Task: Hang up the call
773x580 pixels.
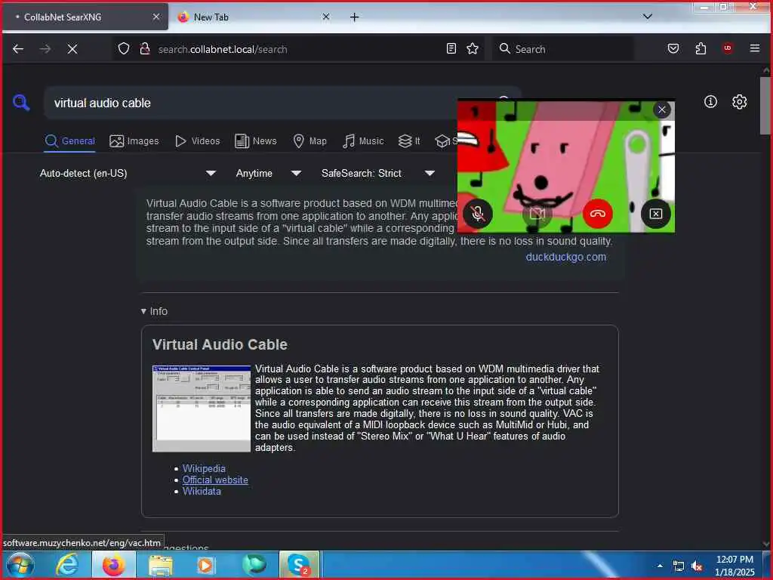Action: pyautogui.click(x=598, y=214)
